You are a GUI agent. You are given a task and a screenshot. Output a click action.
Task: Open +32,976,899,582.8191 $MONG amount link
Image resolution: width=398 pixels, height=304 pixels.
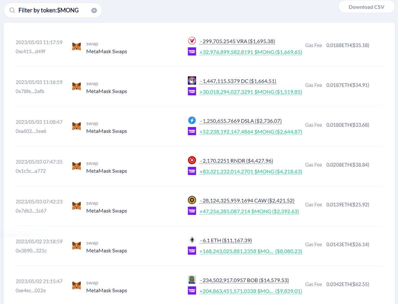click(x=251, y=52)
